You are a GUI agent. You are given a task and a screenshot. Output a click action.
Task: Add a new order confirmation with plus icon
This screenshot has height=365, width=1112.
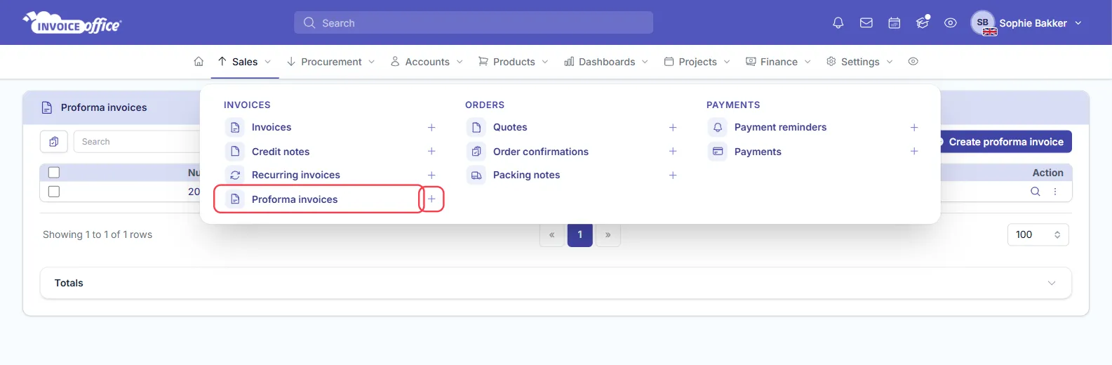point(673,152)
